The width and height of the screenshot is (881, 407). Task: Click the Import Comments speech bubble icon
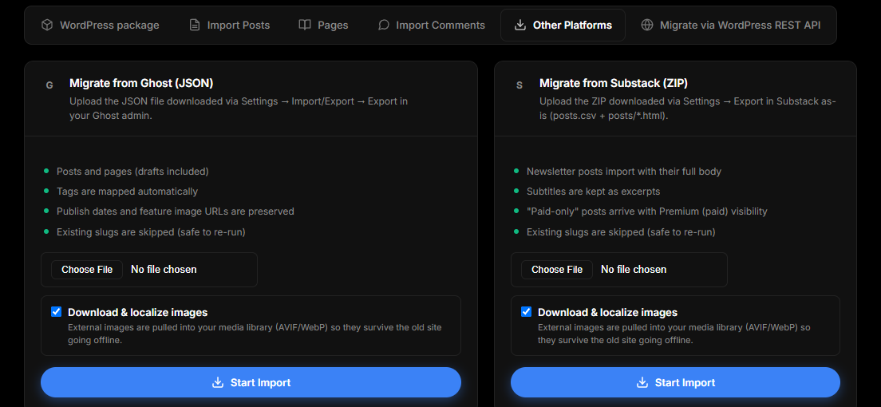(x=384, y=26)
